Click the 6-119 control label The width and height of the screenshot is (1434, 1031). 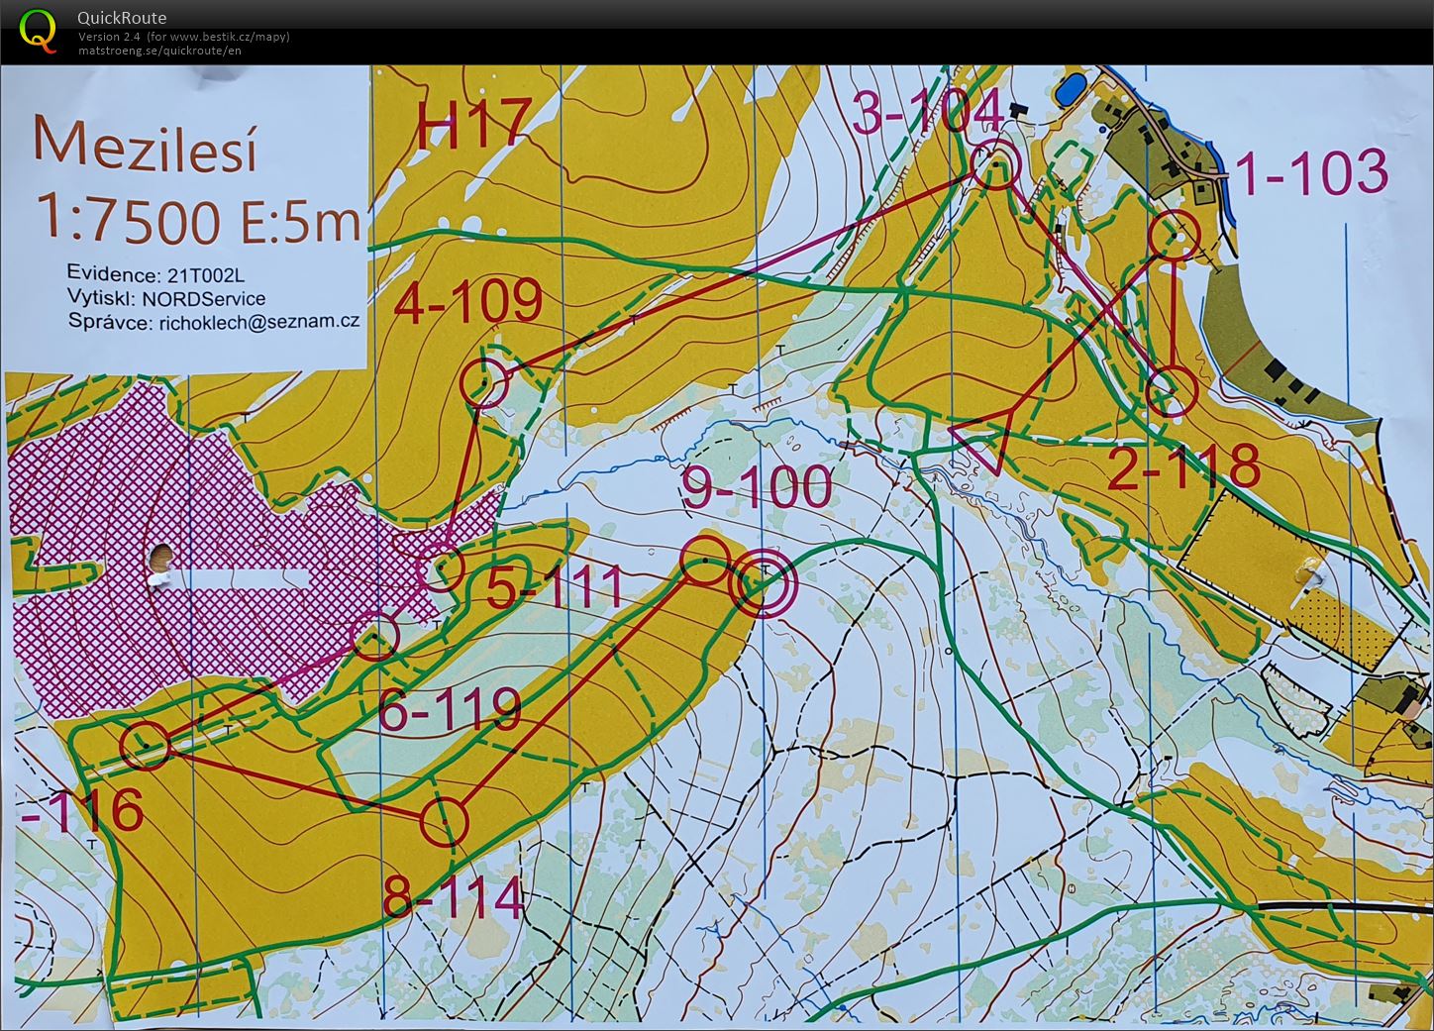[450, 709]
